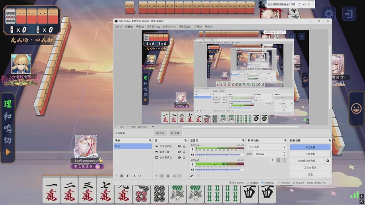Open transition properties three-dot icon
Screen dimensions: 365x205
coord(284,160)
